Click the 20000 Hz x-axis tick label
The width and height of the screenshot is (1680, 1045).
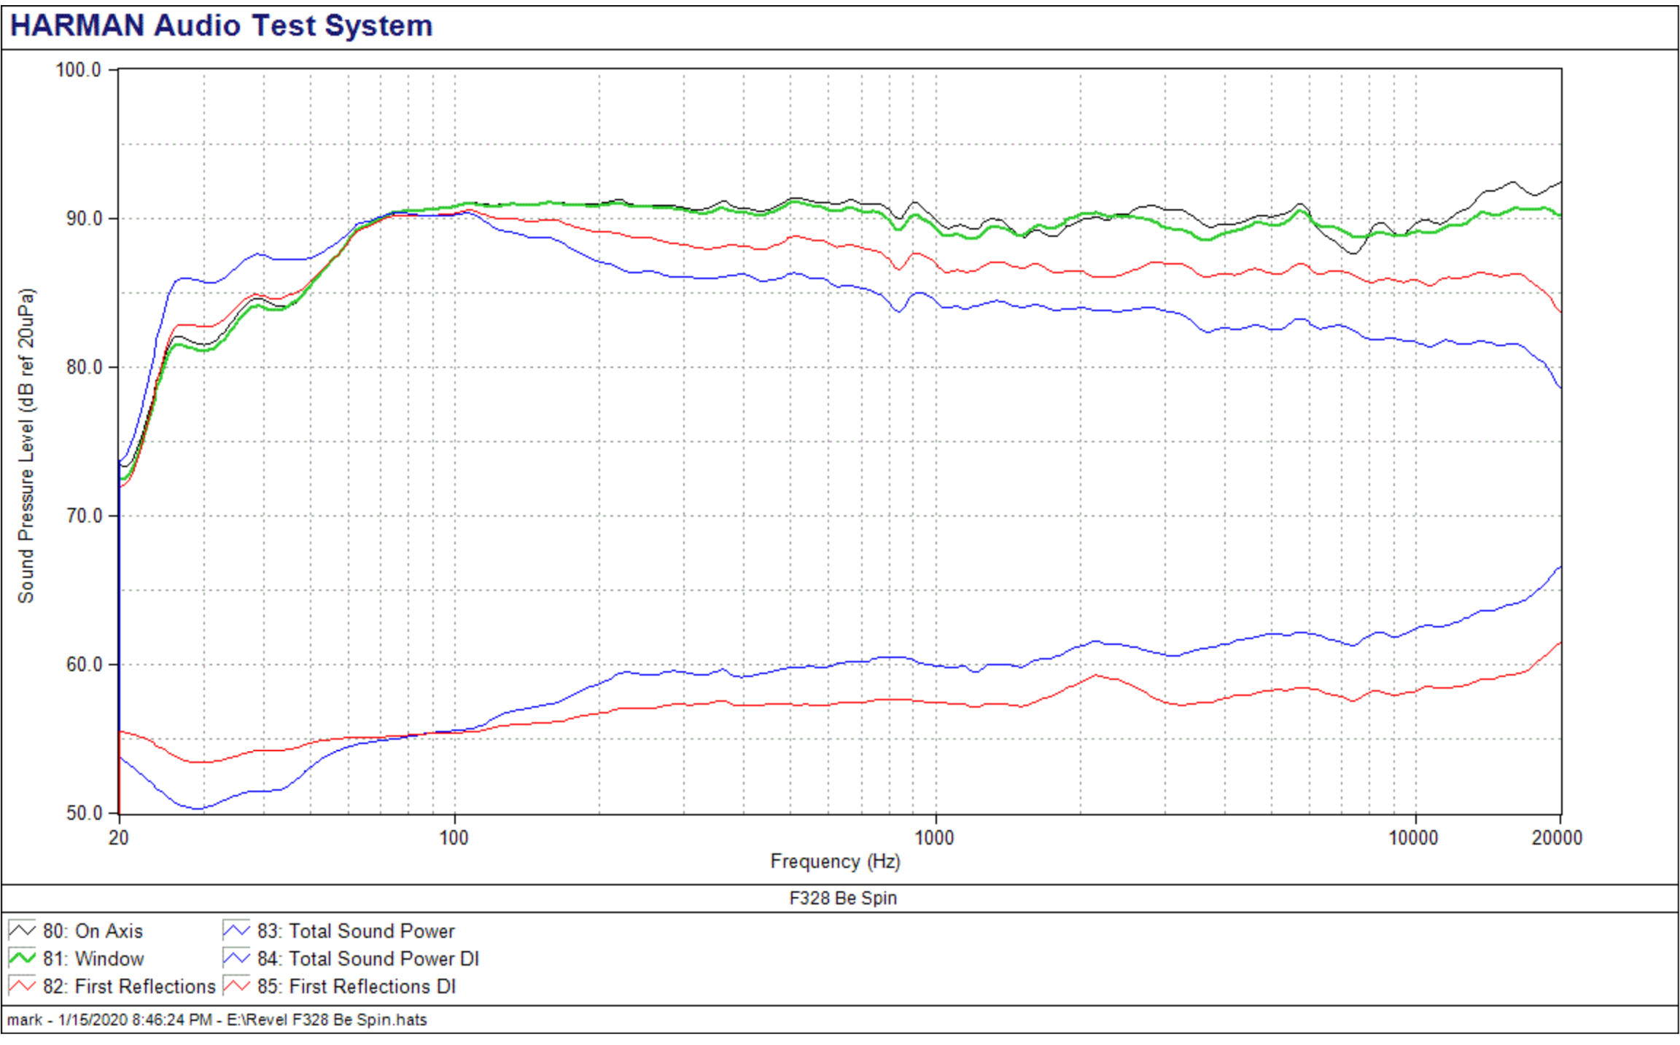coord(1556,837)
